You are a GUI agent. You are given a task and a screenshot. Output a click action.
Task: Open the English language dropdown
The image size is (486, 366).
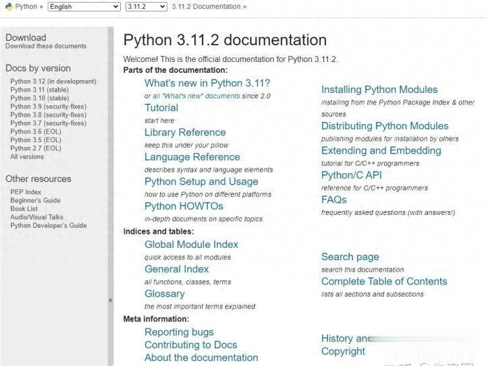(84, 7)
